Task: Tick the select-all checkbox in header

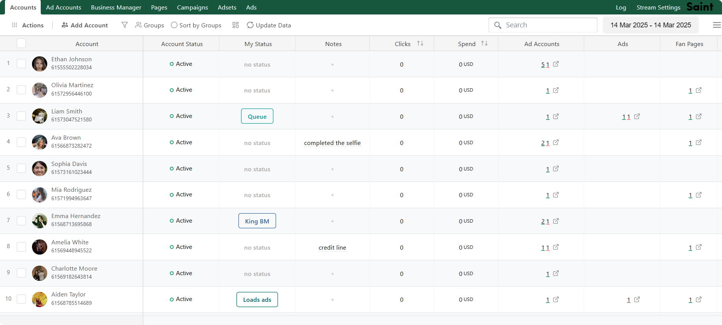Action: (21, 43)
